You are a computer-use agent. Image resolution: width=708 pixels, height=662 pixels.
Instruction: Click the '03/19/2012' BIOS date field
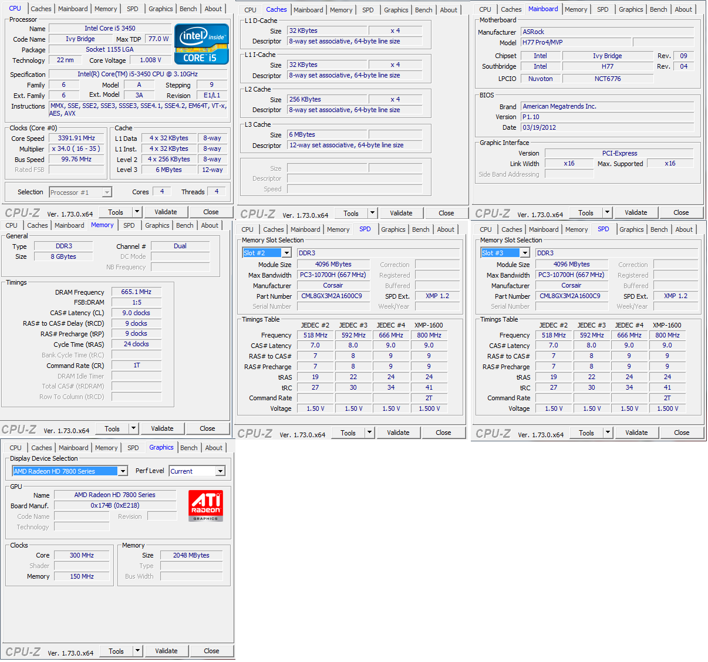pyautogui.click(x=608, y=127)
